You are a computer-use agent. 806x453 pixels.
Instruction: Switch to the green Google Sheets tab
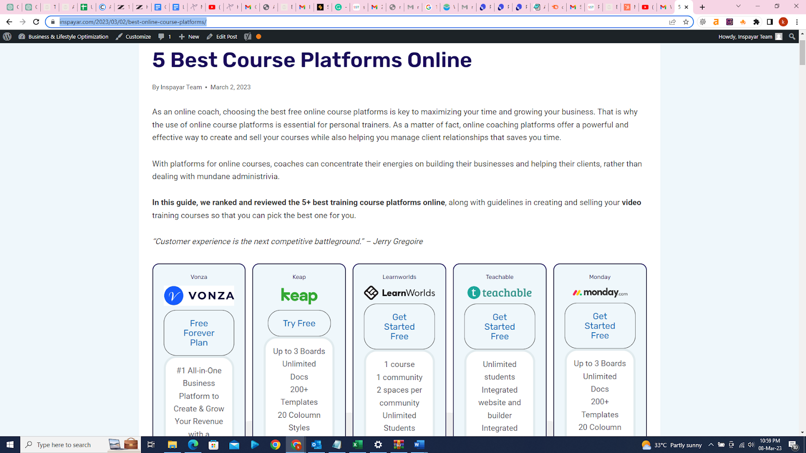click(85, 7)
